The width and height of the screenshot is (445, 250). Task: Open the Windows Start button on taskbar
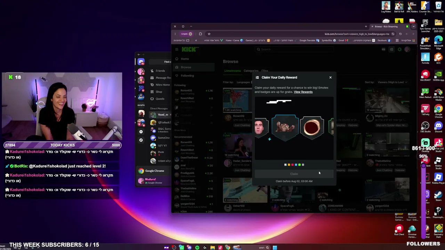point(275,248)
